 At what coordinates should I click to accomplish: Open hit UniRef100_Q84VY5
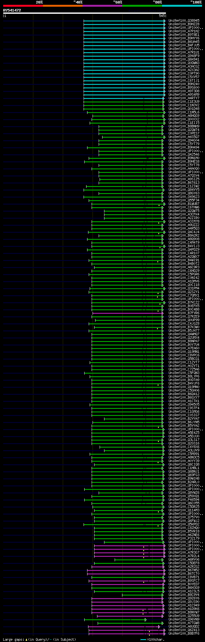[x=184, y=190]
